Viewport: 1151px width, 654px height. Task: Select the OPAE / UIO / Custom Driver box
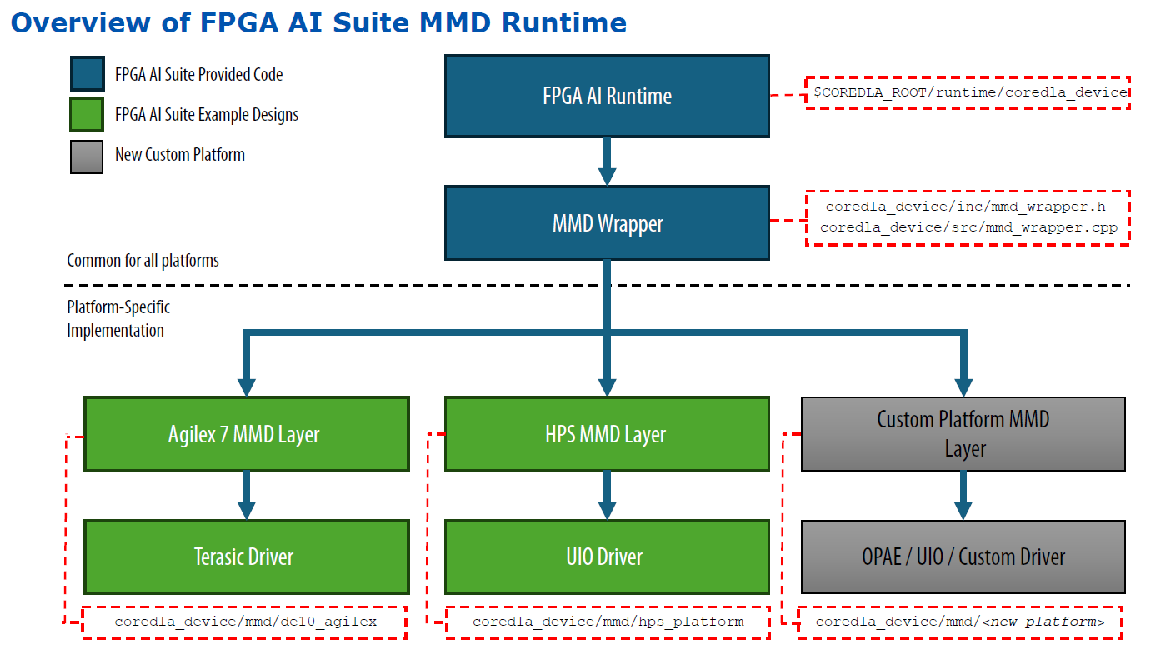(x=963, y=557)
